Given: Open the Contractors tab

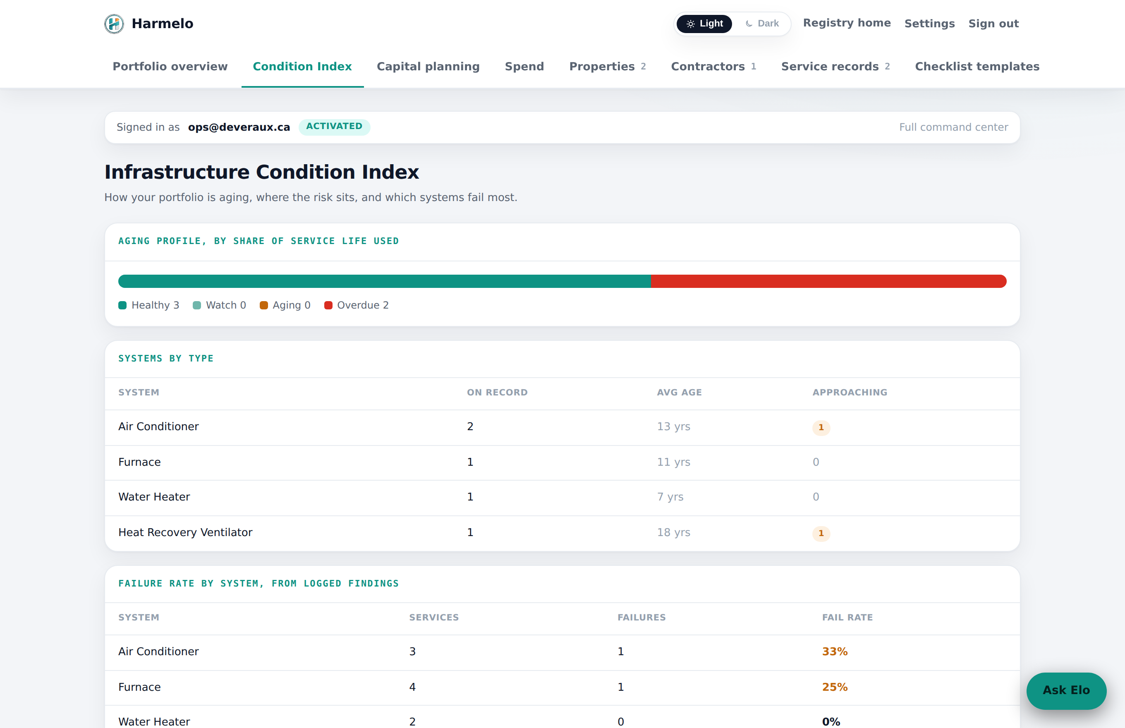Looking at the screenshot, I should click(714, 67).
